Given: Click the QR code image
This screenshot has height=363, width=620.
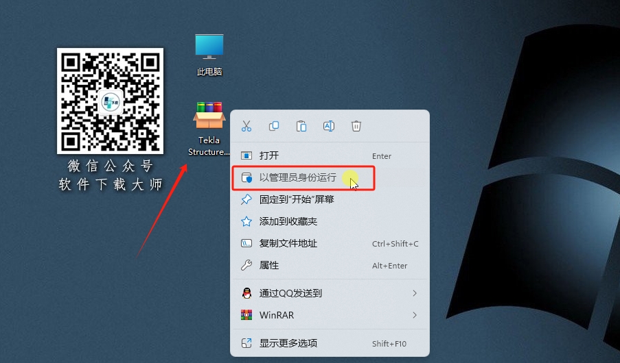Looking at the screenshot, I should click(x=110, y=101).
